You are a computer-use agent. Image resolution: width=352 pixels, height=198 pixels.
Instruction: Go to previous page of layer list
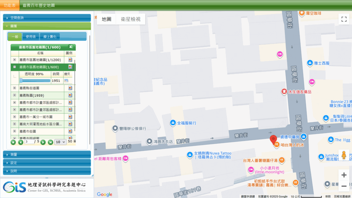point(21,142)
